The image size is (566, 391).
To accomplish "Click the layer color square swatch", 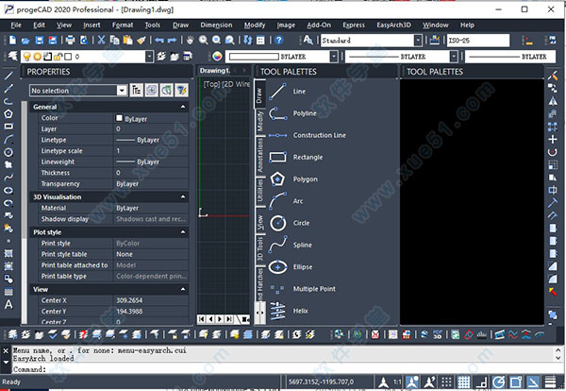I will 68,57.
